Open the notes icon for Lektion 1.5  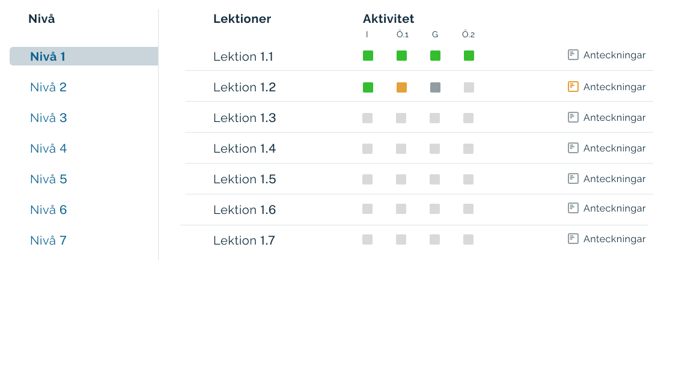click(573, 178)
